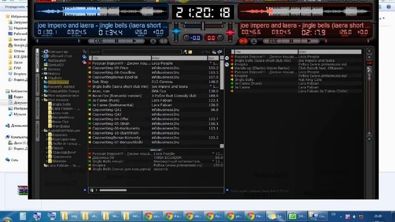Click the right deck waveform overview
This screenshot has width=395, height=222.
305,12
